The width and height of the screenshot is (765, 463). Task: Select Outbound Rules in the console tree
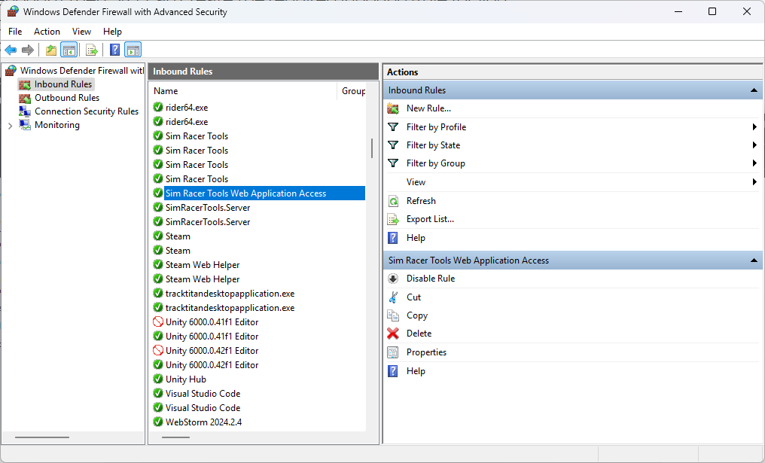click(67, 98)
